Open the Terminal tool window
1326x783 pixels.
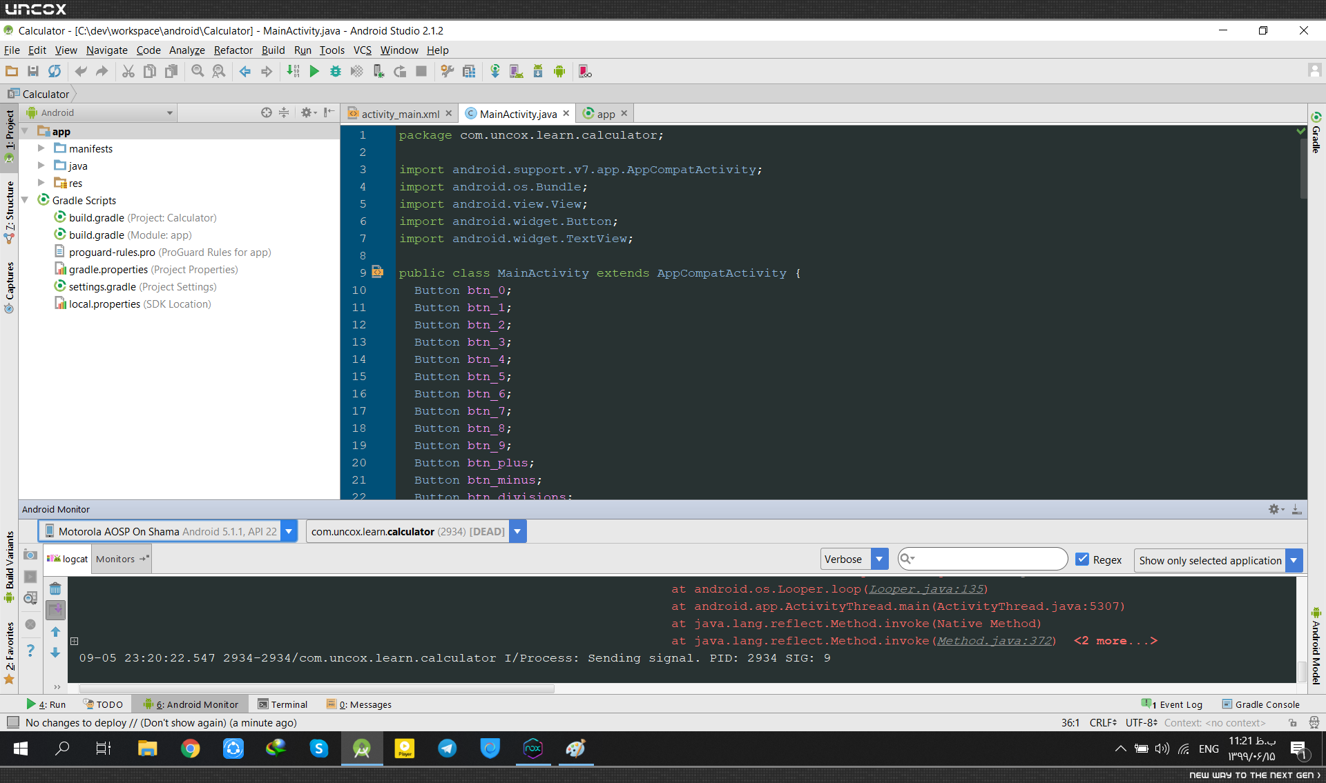(282, 704)
